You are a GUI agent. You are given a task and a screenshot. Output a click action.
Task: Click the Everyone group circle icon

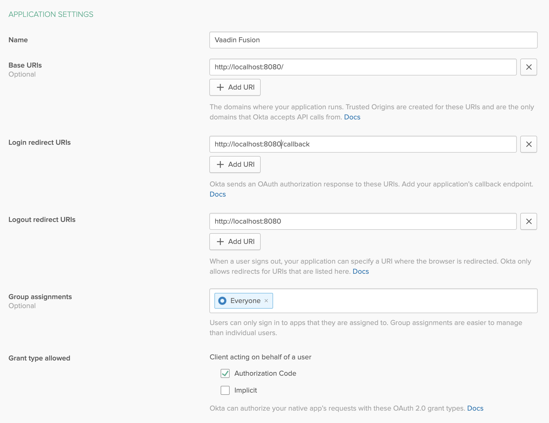(x=222, y=301)
